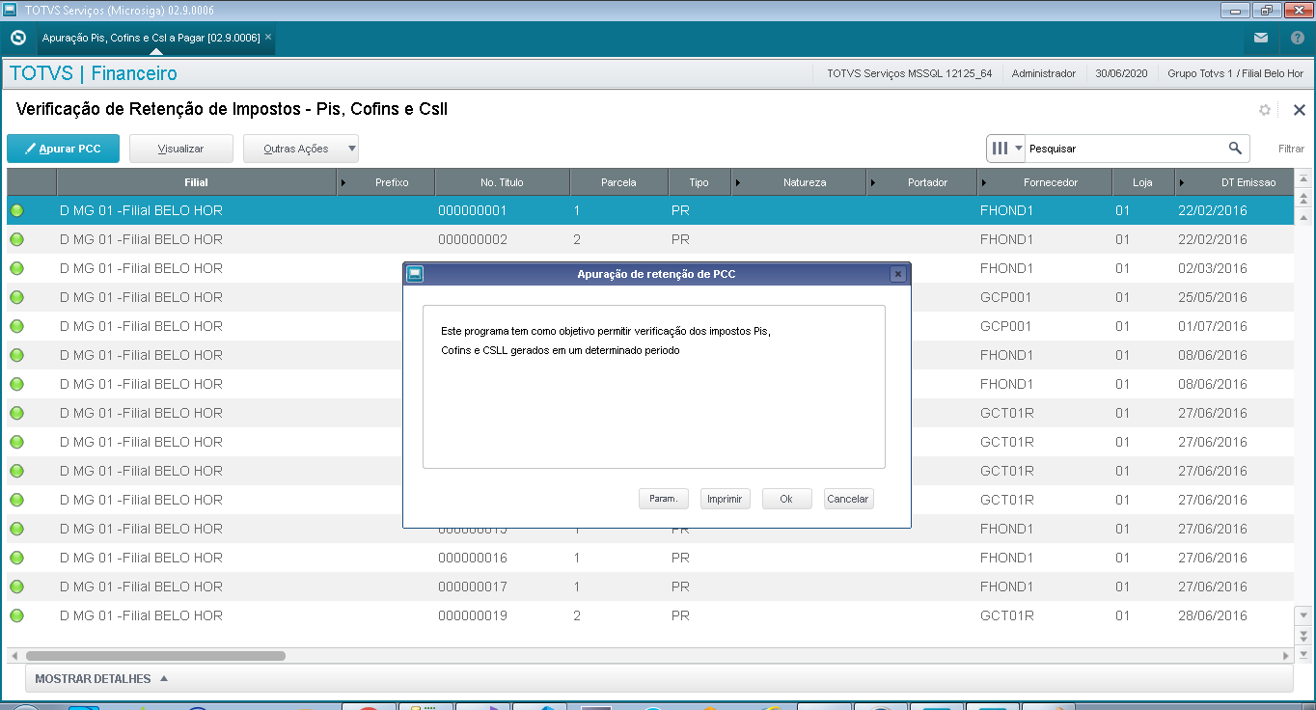
Task: Click the topmost vertical scroll up arrow
Action: (x=1303, y=179)
